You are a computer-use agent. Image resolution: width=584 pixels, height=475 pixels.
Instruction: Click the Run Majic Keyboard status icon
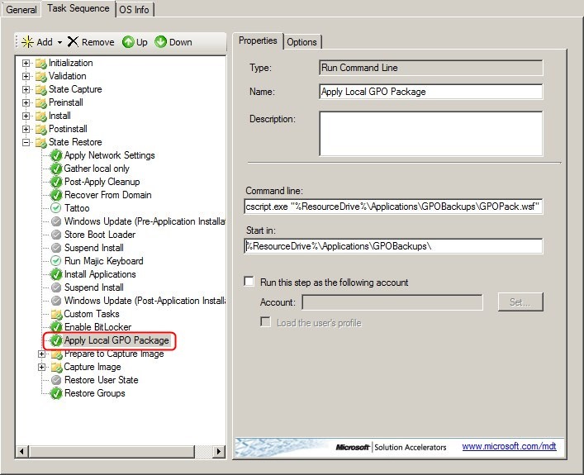tap(56, 261)
